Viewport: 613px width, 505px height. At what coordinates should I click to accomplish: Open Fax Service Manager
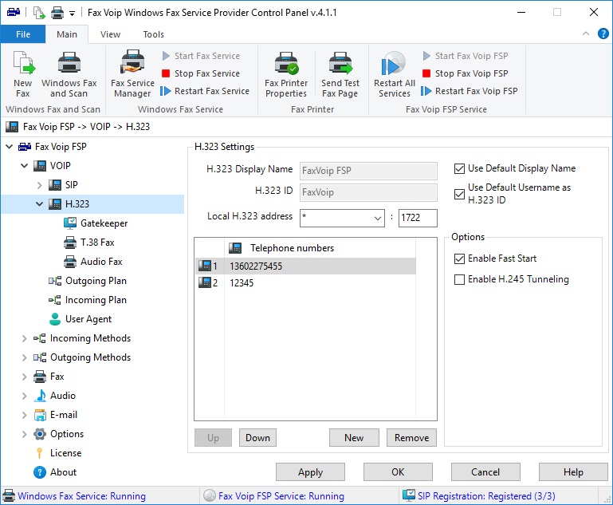click(x=132, y=74)
